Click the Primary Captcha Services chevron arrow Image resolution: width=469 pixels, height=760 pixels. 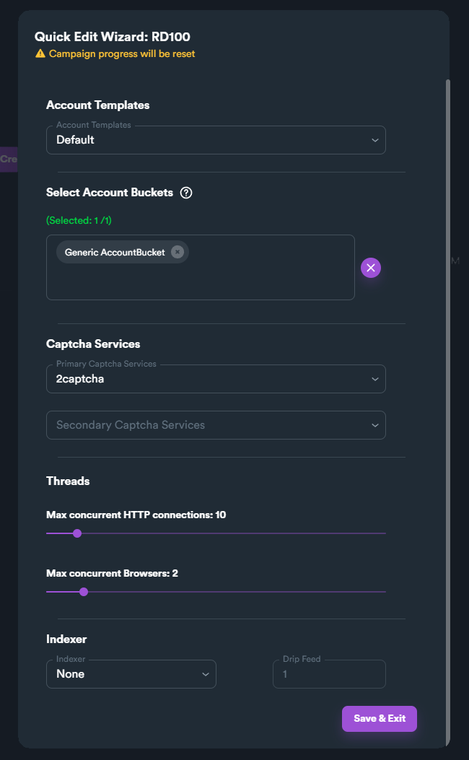tap(375, 379)
